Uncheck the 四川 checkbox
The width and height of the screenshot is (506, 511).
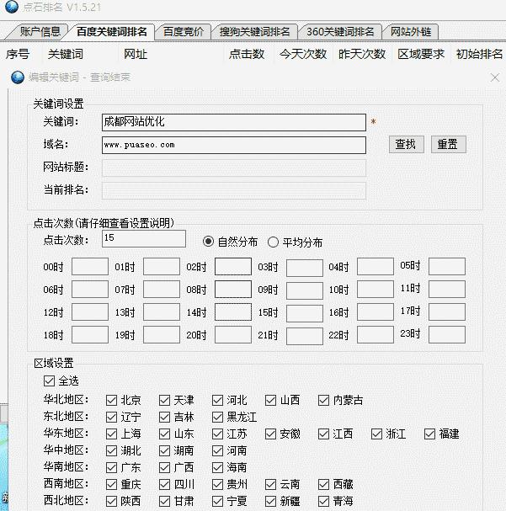164,484
